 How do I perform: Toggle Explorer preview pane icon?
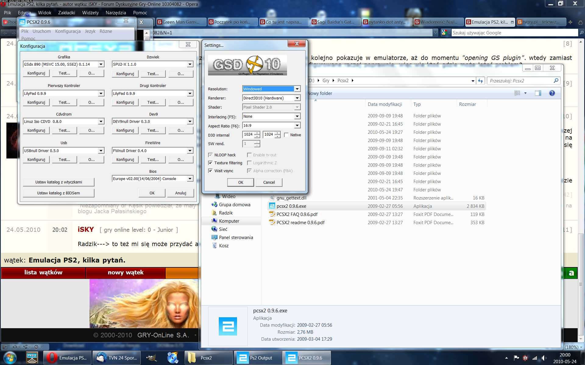click(x=538, y=93)
